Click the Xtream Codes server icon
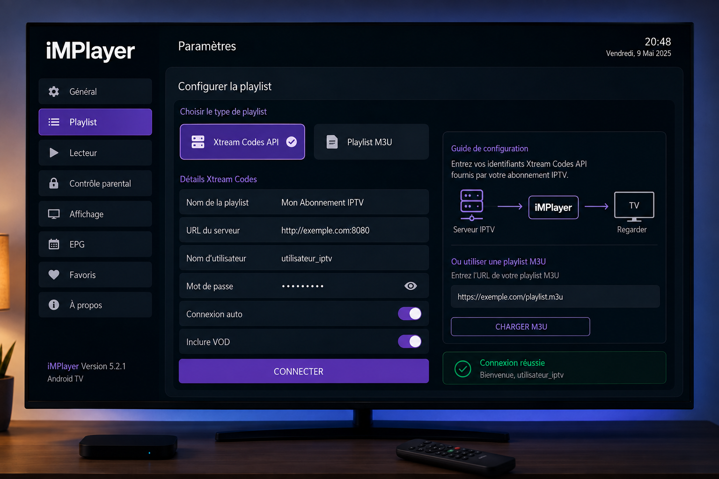This screenshot has height=479, width=719. (x=198, y=142)
